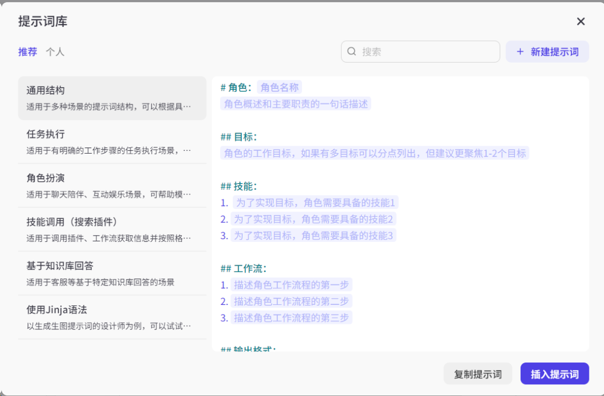The height and width of the screenshot is (396, 604).
Task: Click the 提示词库 dialog title
Action: [43, 22]
